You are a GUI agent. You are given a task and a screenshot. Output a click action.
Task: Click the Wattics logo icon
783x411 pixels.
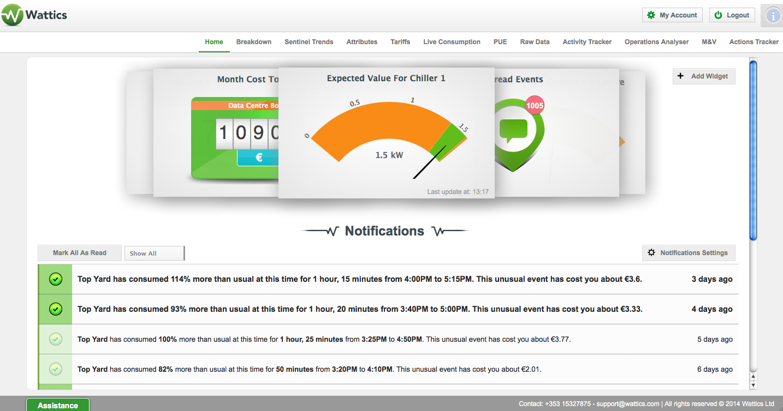pos(12,15)
